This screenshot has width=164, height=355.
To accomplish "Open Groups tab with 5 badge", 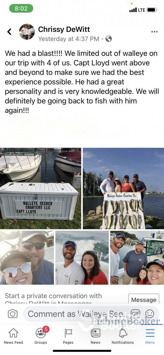I will point(41,336).
